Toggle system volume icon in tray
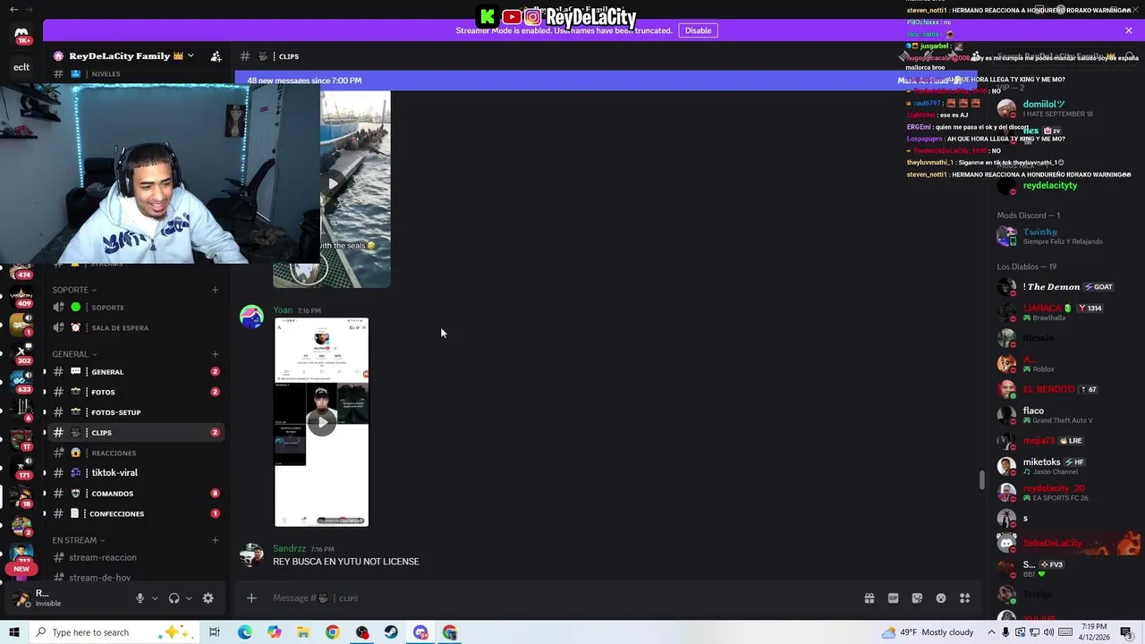The height and width of the screenshot is (644, 1145). point(1048,632)
